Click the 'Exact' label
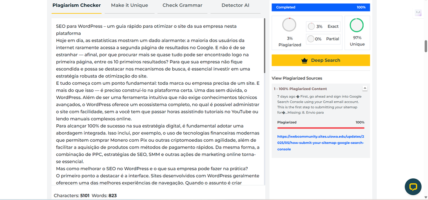This screenshot has width=428, height=200. [x=333, y=26]
